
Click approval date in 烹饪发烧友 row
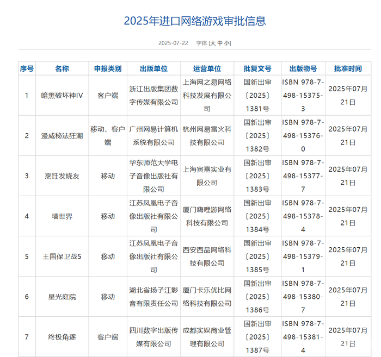[348, 176]
